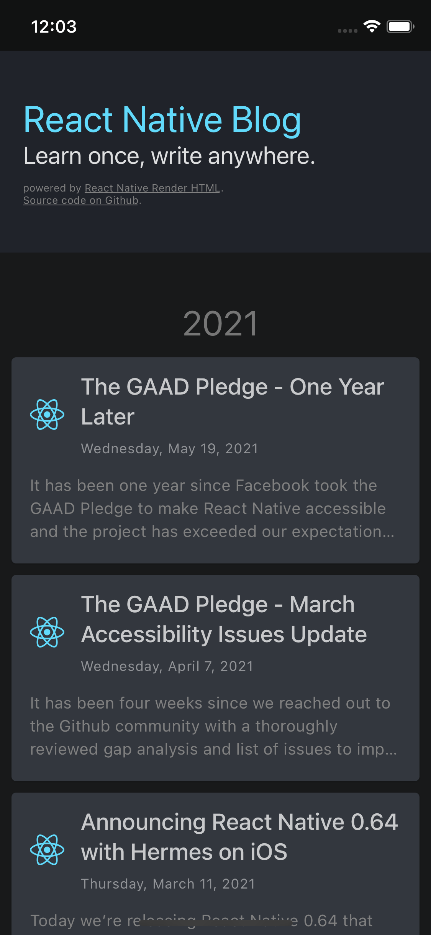Tap the React Native Blog heading
Viewport: 431px width, 935px height.
click(x=162, y=120)
